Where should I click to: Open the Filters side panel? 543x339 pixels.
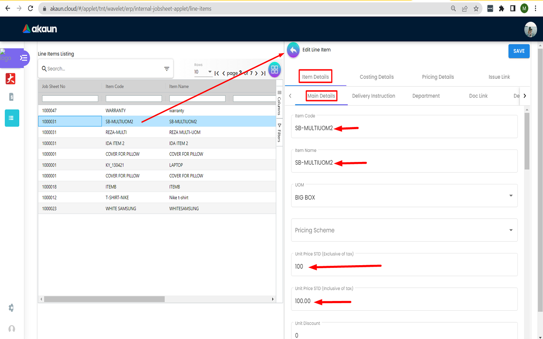(279, 133)
